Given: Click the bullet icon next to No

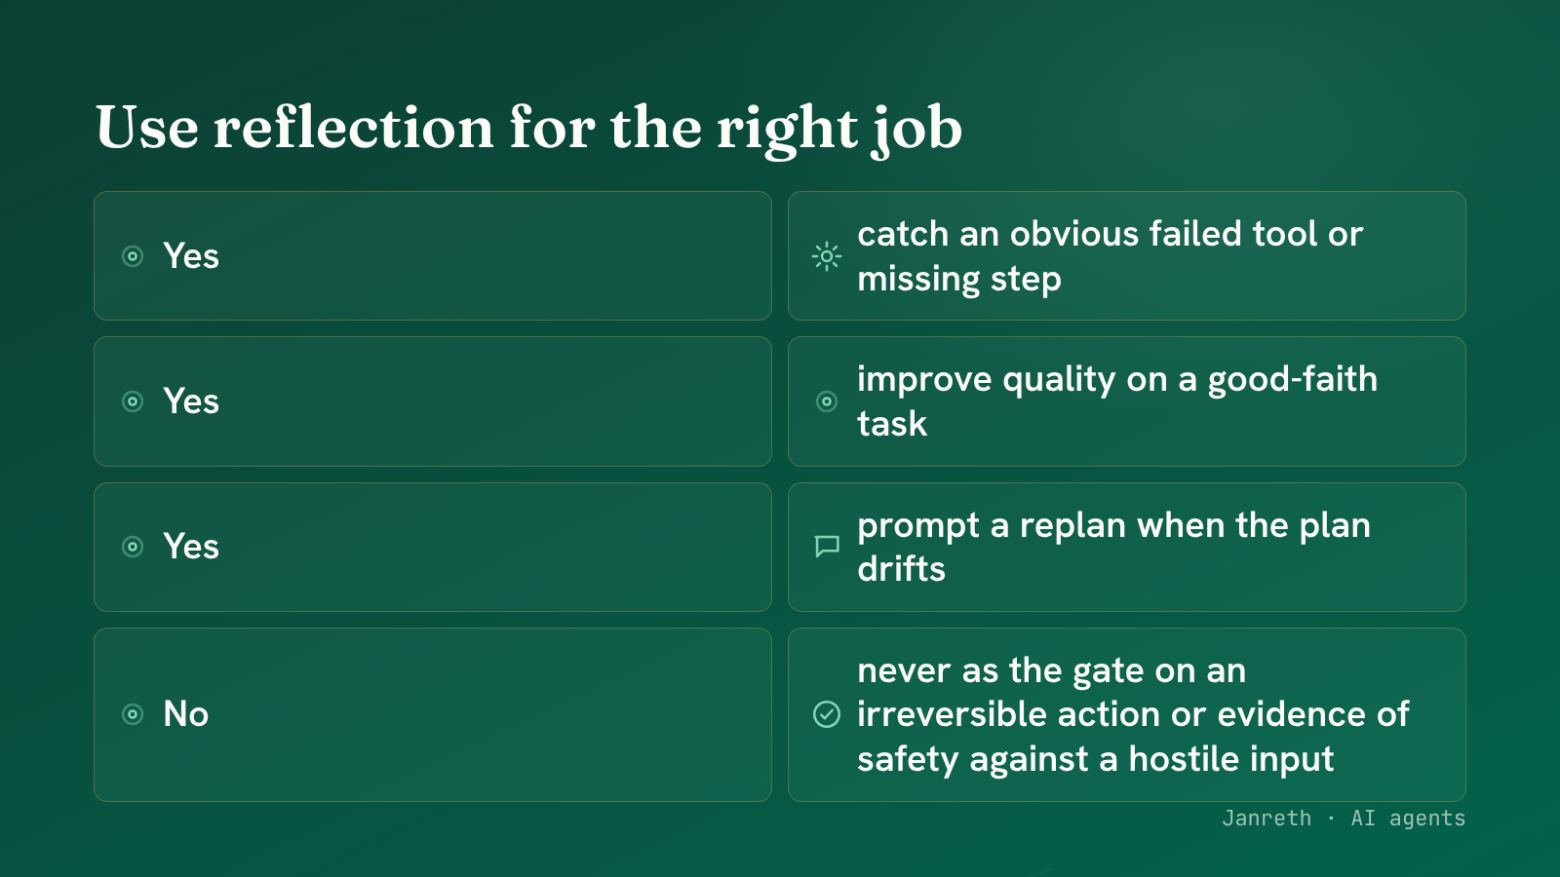Looking at the screenshot, I should click(133, 714).
